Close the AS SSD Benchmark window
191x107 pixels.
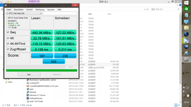point(75,5)
